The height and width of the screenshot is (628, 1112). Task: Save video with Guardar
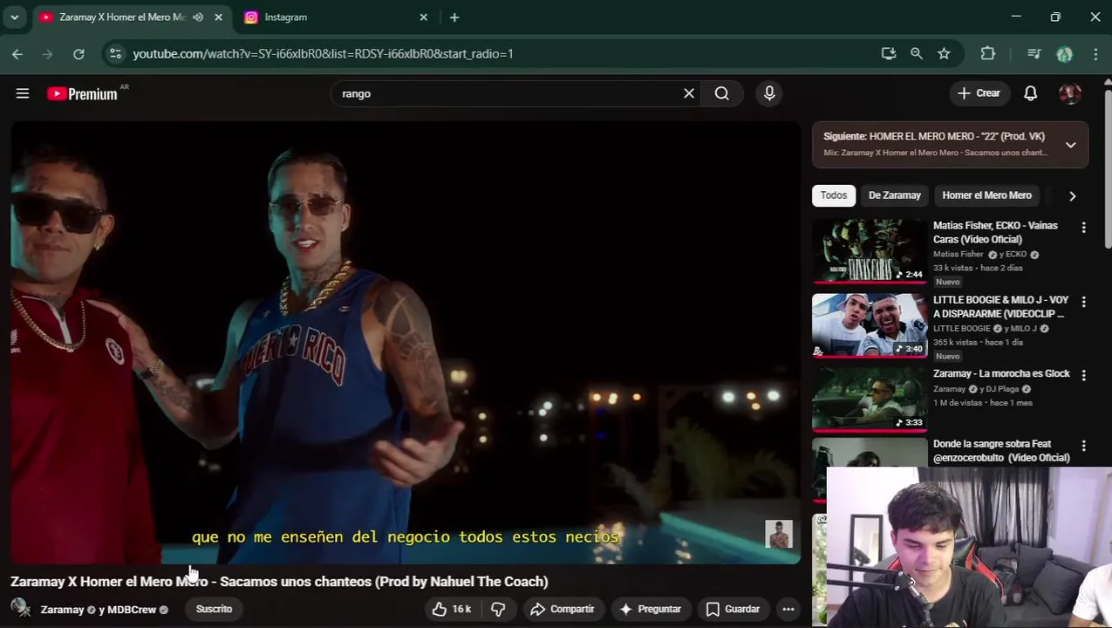tap(733, 609)
